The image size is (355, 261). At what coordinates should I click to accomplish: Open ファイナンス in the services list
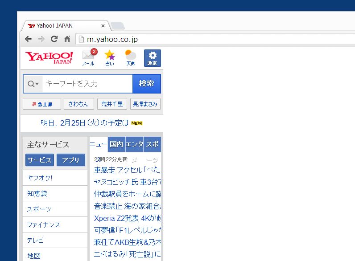tap(55, 225)
